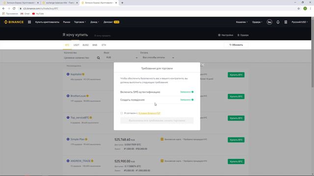The image size is (314, 176).
Task: Open the Apps bookmark shortcut
Action: tap(10, 14)
